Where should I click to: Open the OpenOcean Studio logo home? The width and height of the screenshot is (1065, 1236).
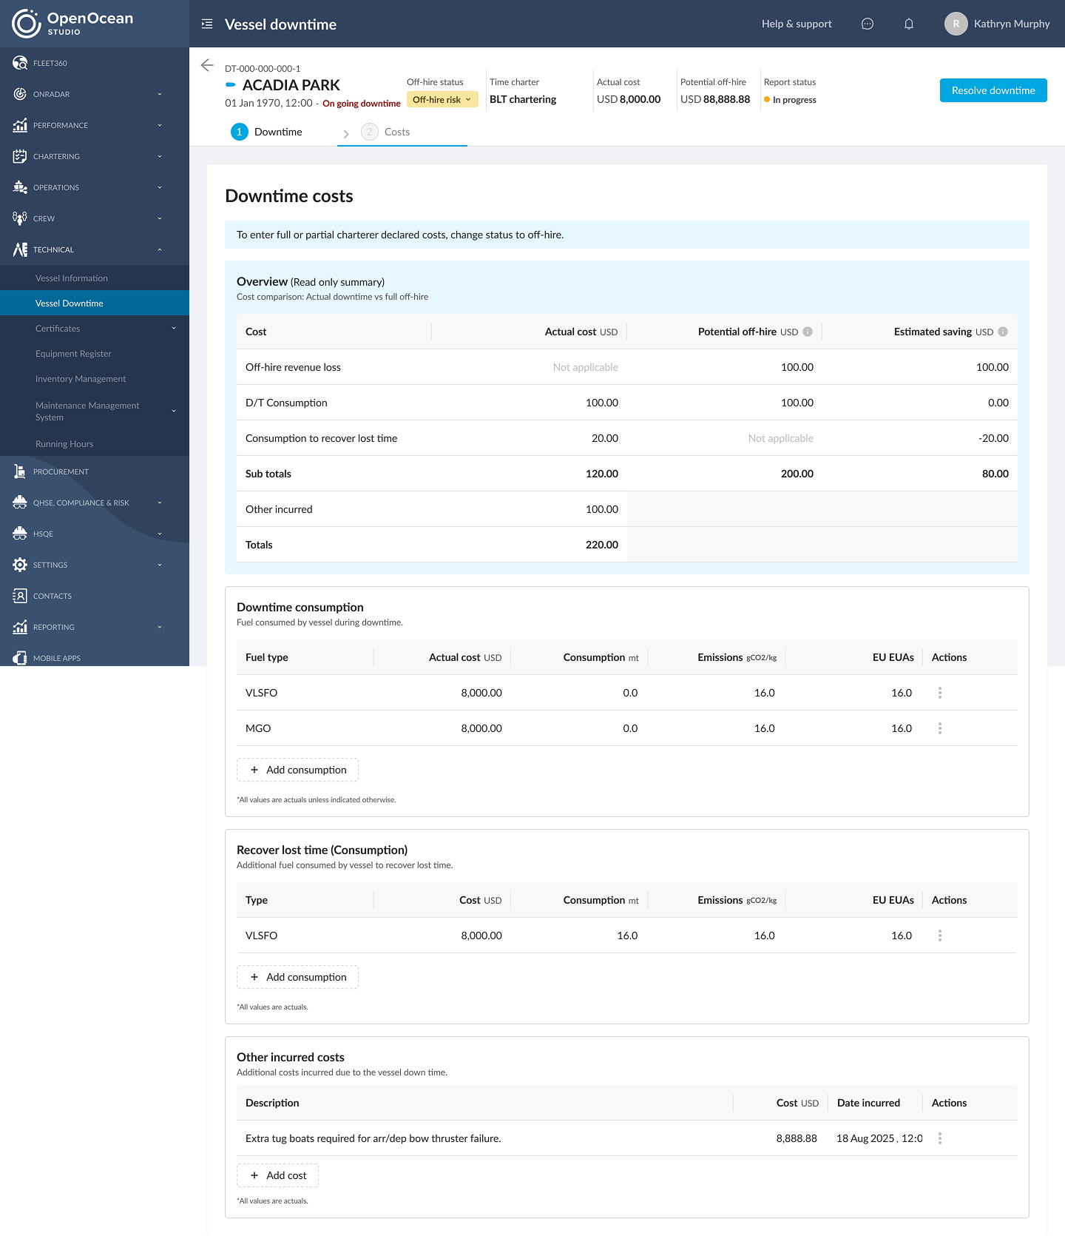[72, 24]
